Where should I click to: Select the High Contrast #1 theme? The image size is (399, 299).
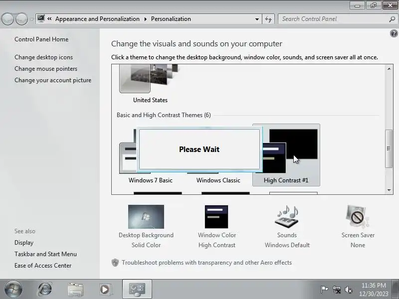coord(286,155)
